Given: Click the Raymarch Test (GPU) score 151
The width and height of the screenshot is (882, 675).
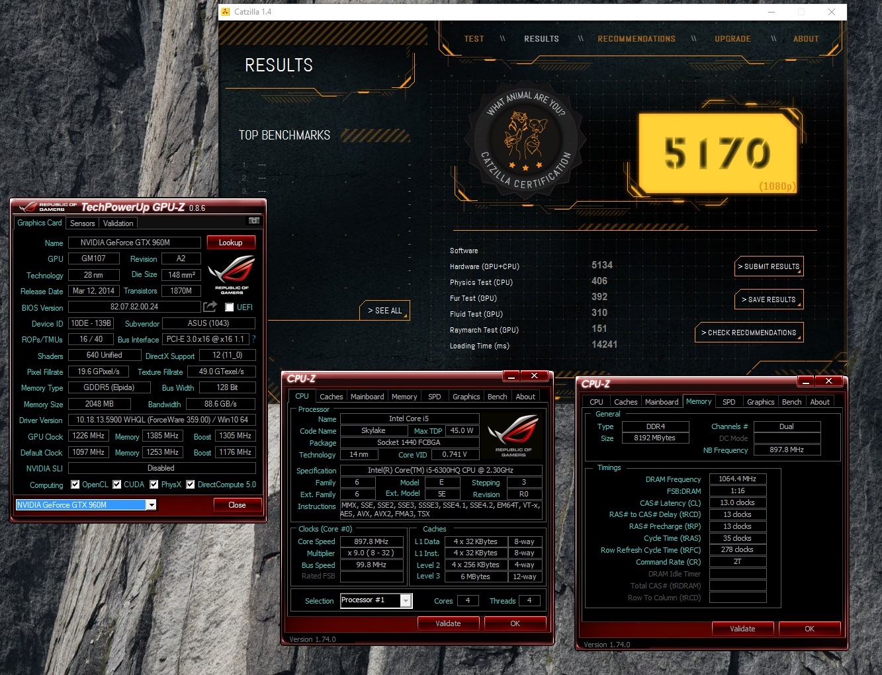Looking at the screenshot, I should tap(599, 329).
